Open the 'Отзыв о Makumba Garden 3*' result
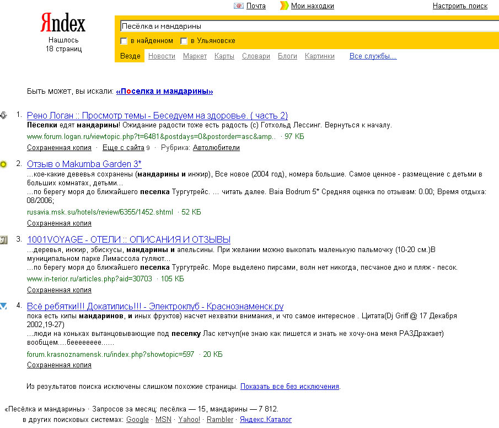499x428 pixels. 84,164
